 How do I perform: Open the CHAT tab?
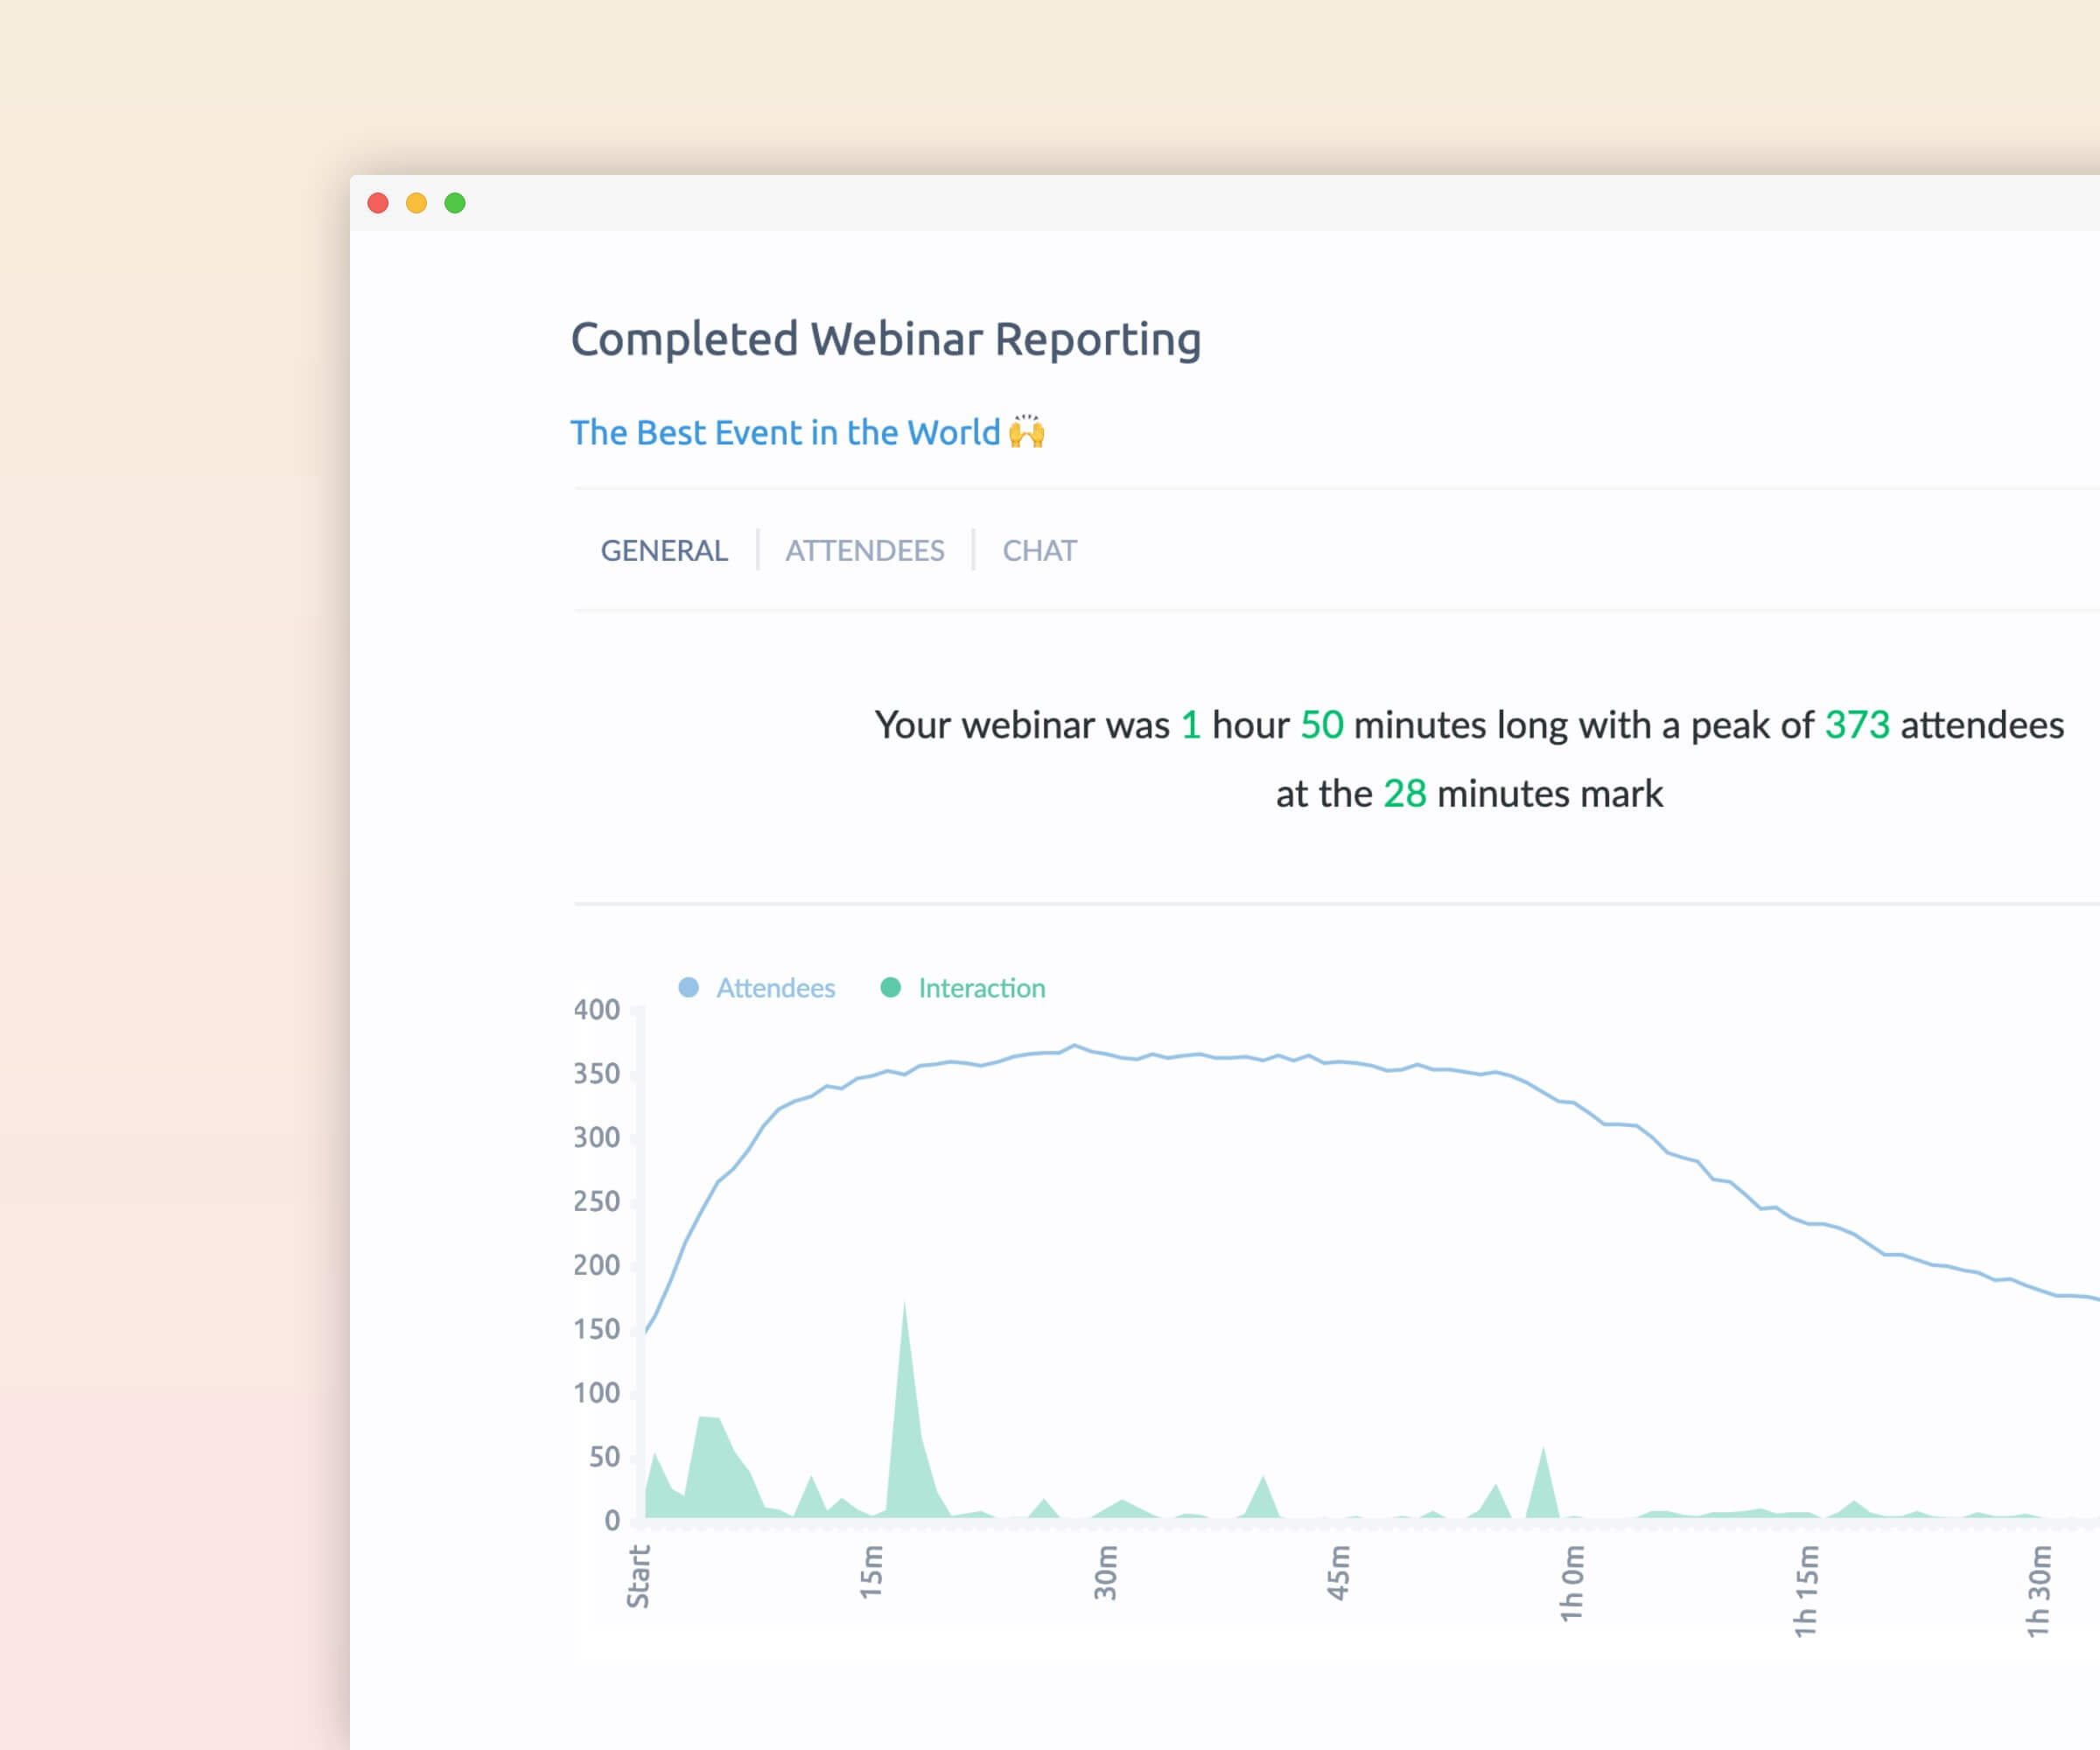pos(1039,550)
